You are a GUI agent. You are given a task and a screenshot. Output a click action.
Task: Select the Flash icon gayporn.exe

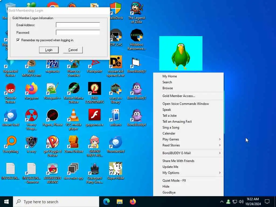coord(95,118)
